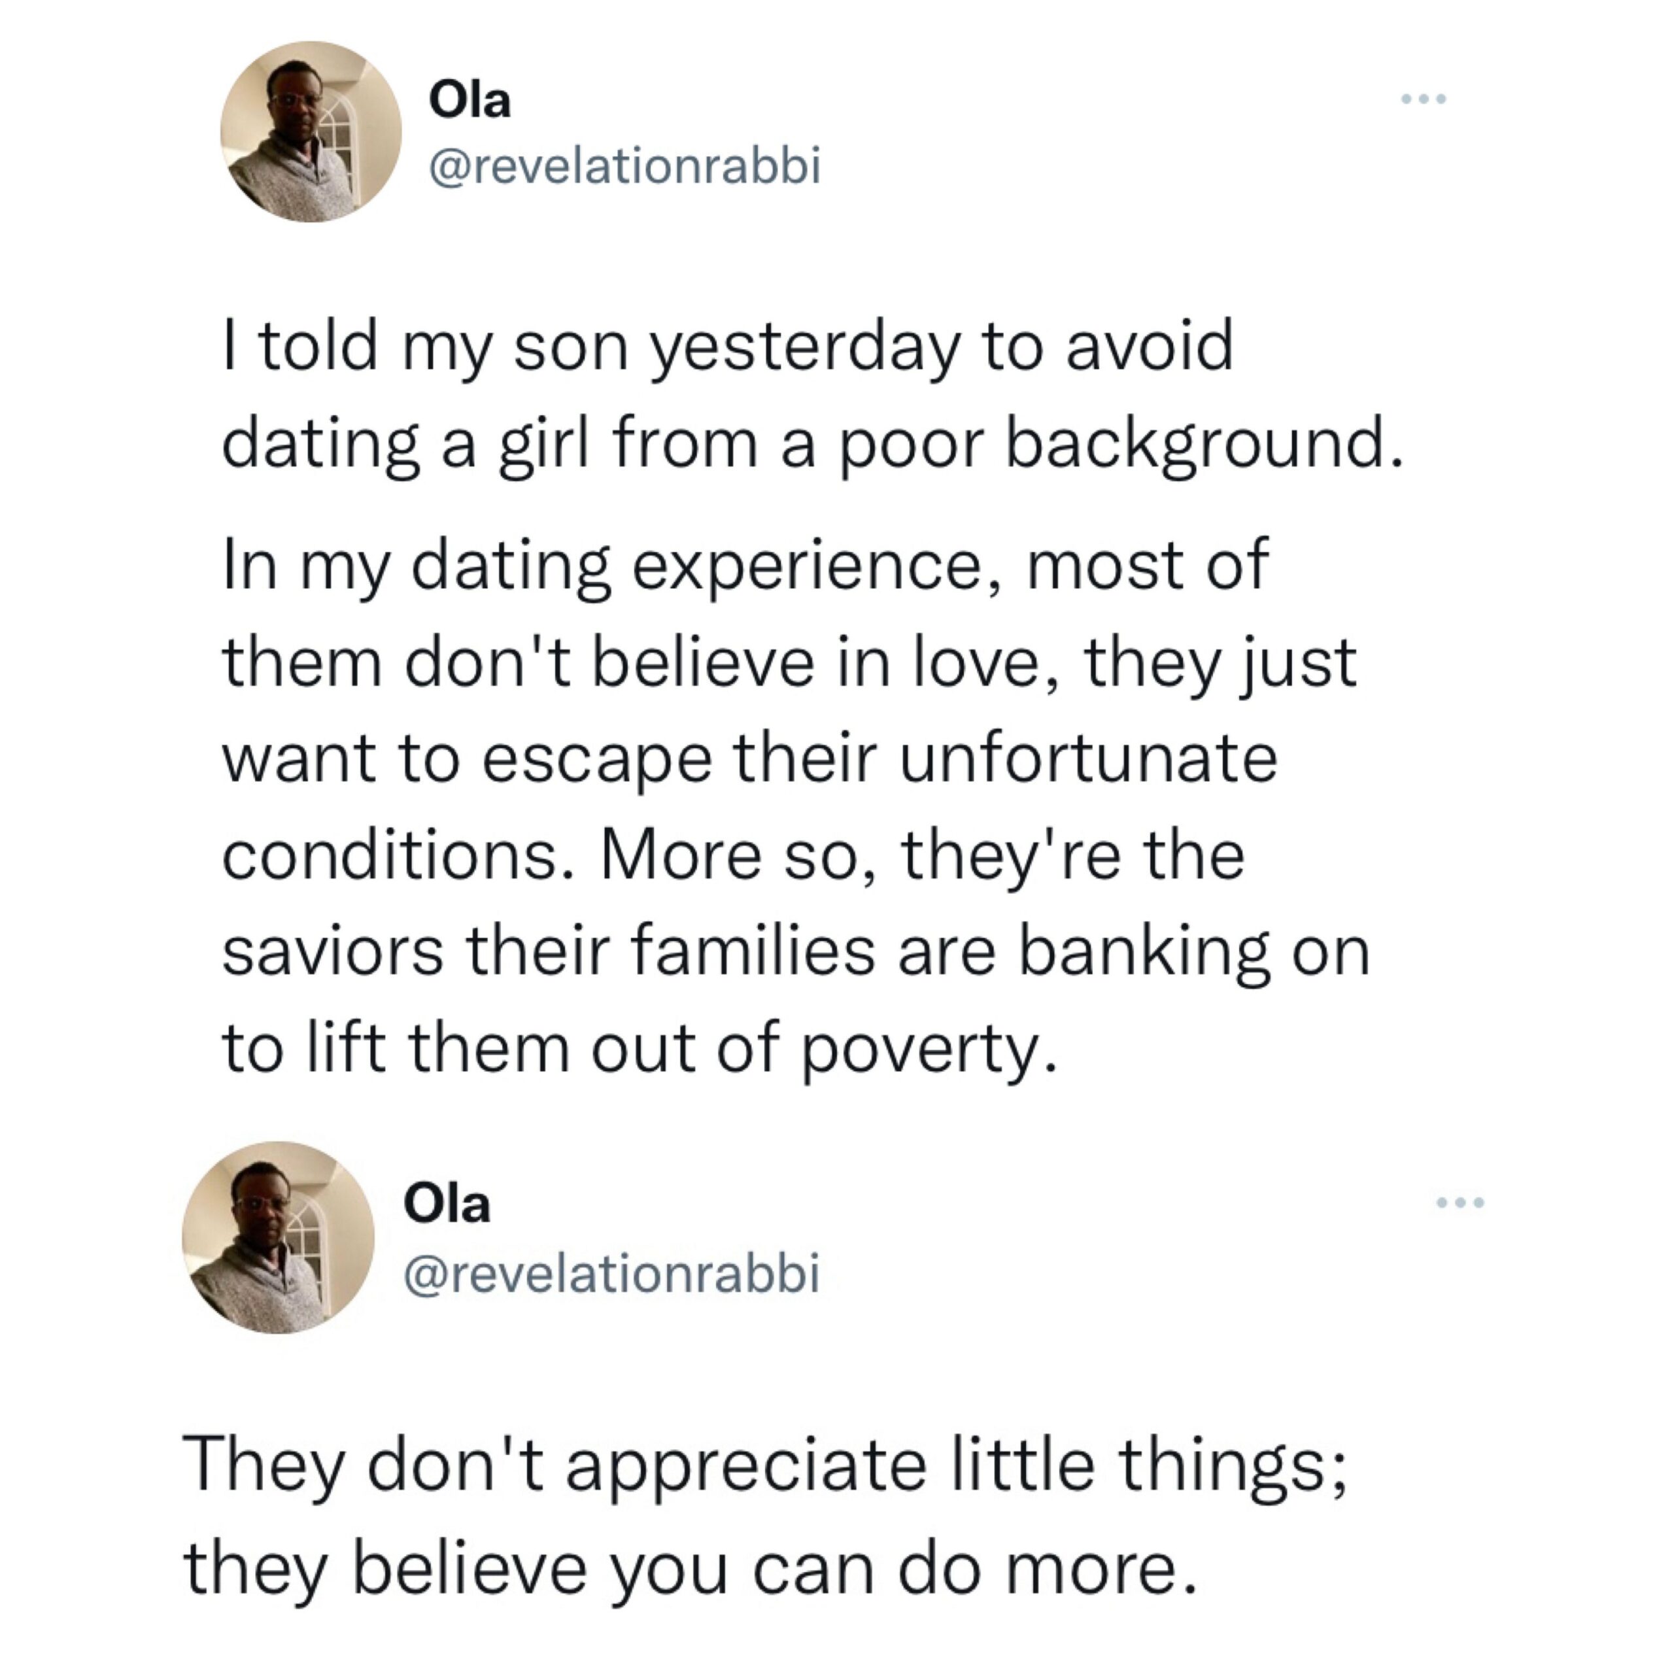Open the Ola display name on the second tweet
The image size is (1674, 1674).
[x=447, y=1204]
